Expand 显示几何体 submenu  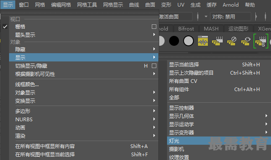266,116
